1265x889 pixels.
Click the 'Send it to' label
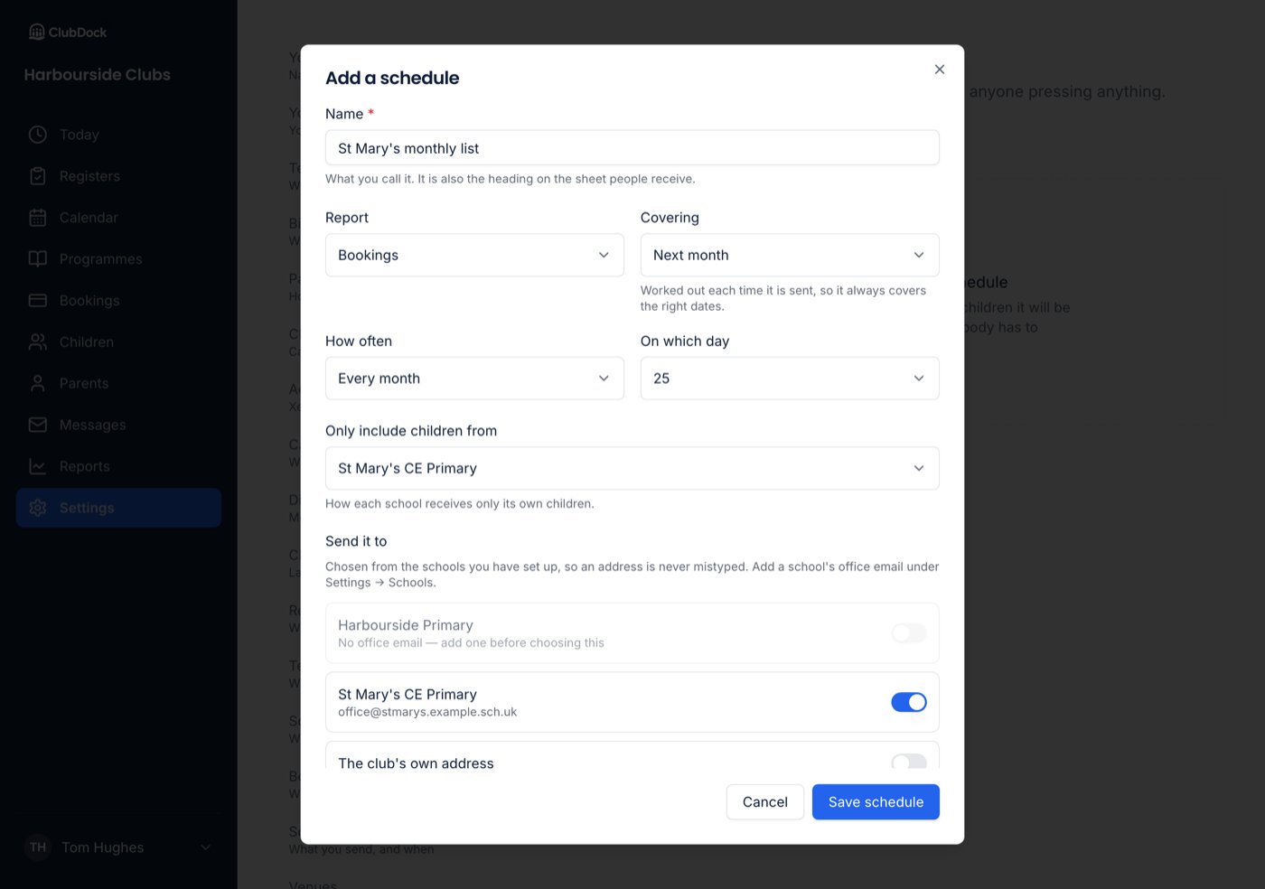(356, 541)
